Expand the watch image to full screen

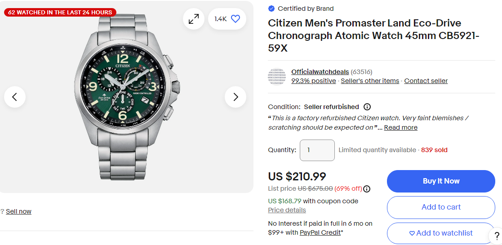tap(194, 19)
